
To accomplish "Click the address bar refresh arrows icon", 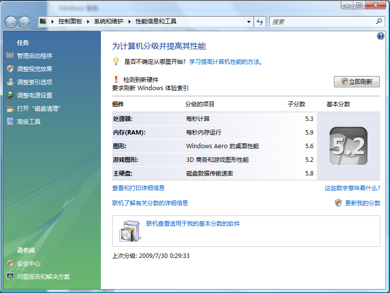I will click(x=260, y=21).
